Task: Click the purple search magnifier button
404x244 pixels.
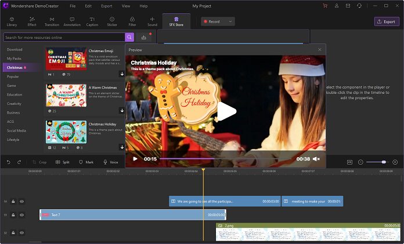Action: click(129, 37)
